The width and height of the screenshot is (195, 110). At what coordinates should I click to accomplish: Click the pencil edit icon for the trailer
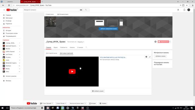coord(150,57)
